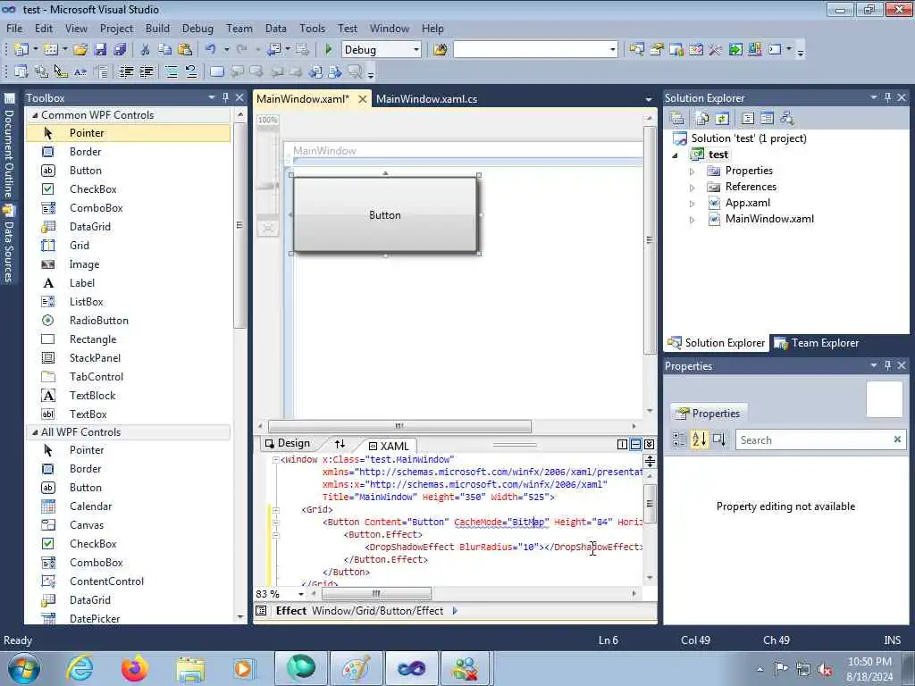Comment out the selected lines
Viewport: 915px width, 686px height.
172,71
